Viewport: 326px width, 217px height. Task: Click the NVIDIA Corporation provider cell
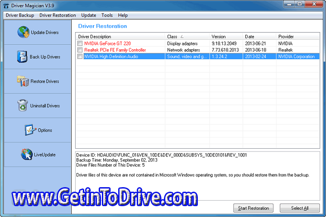[296, 57]
